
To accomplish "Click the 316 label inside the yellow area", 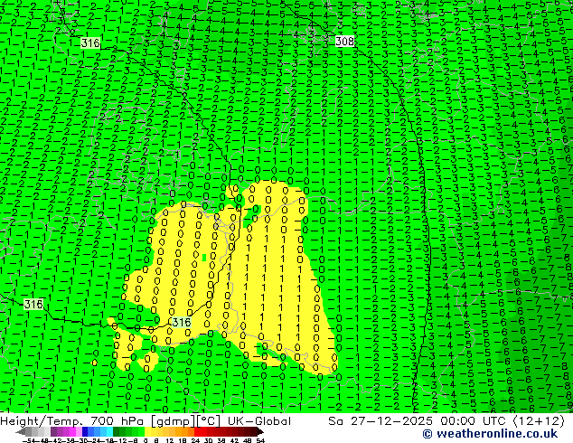I will click(x=182, y=322).
